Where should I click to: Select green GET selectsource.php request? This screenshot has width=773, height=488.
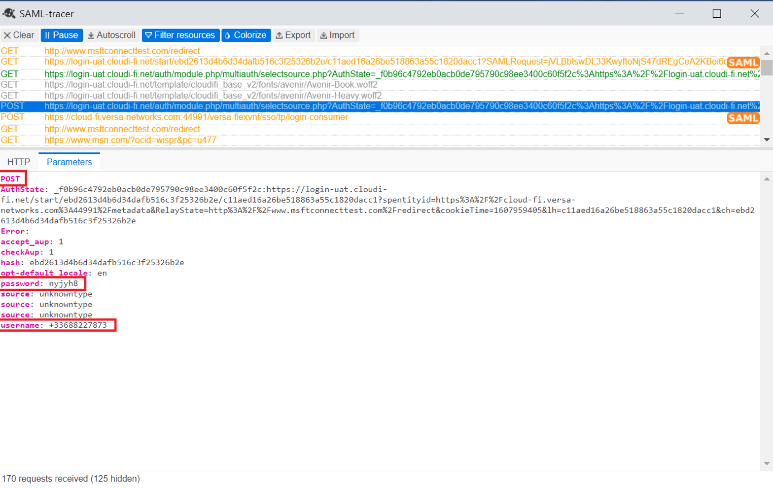pyautogui.click(x=380, y=74)
